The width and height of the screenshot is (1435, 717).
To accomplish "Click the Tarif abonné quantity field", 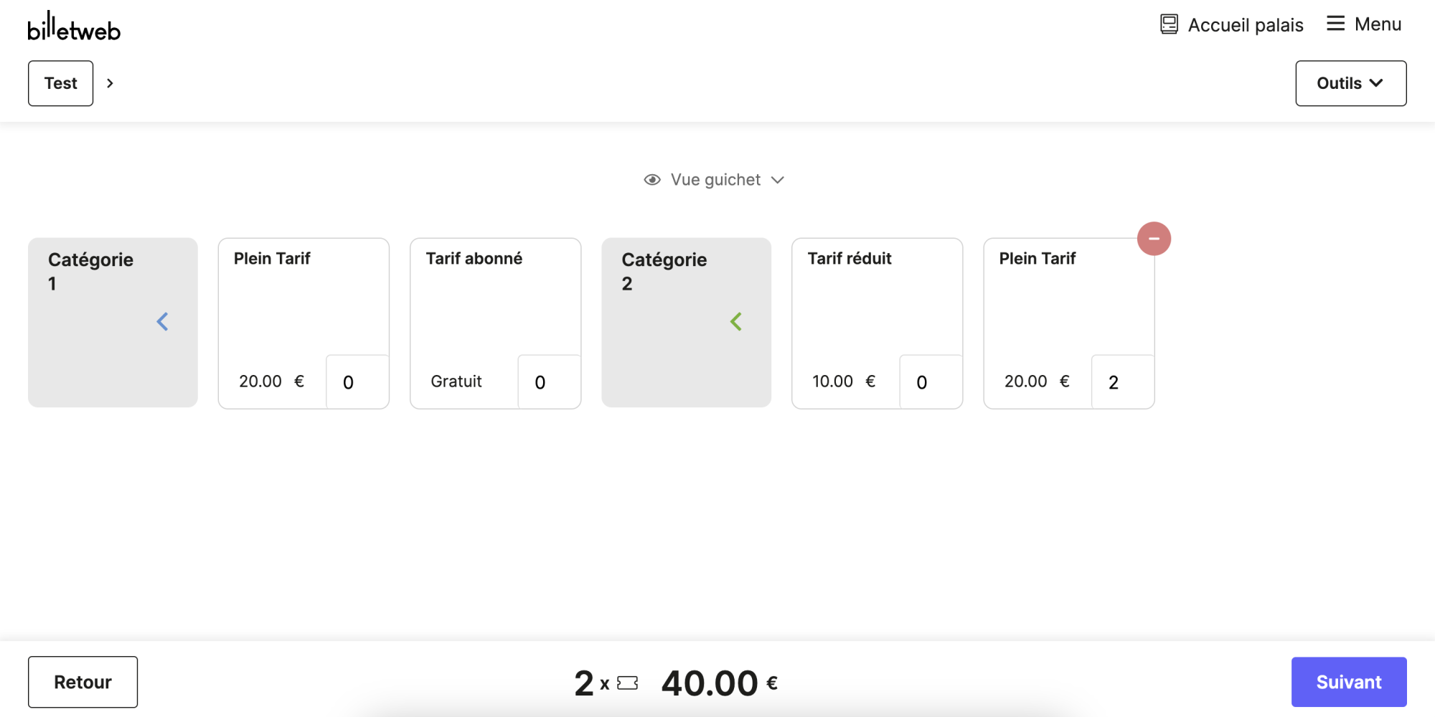I will click(549, 382).
